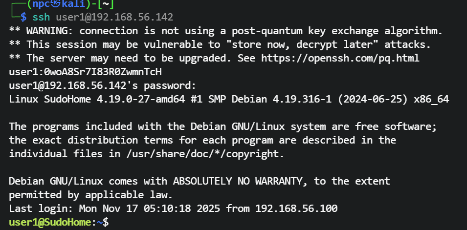
Task: Click the npc username in the top prompt
Action: pos(40,4)
